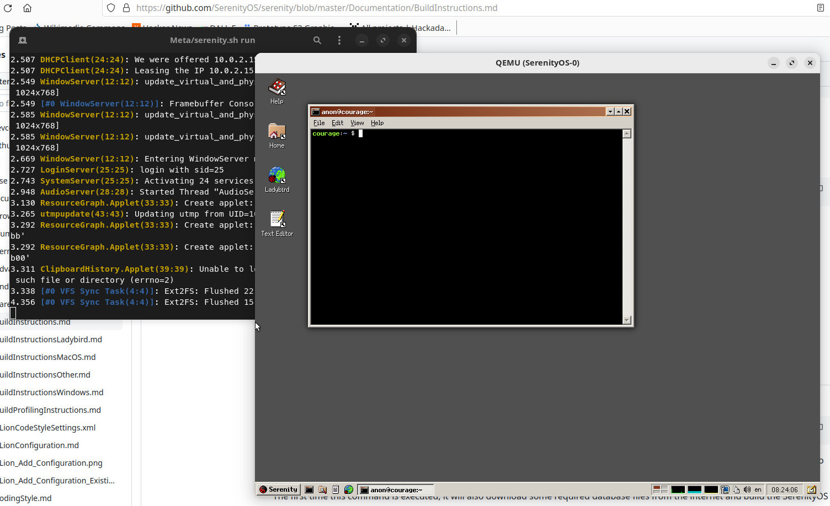Open BuildInstructionsLadybird.md in file list
Screen dimensions: 830x506
pyautogui.click(x=51, y=340)
